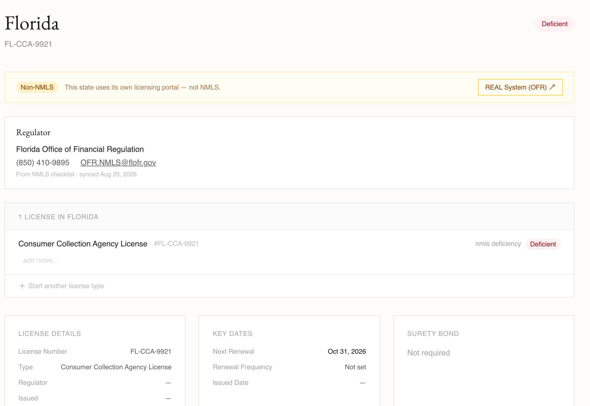Click Not required under Surety Bond
Viewport: 590px width, 406px height.
click(x=429, y=353)
